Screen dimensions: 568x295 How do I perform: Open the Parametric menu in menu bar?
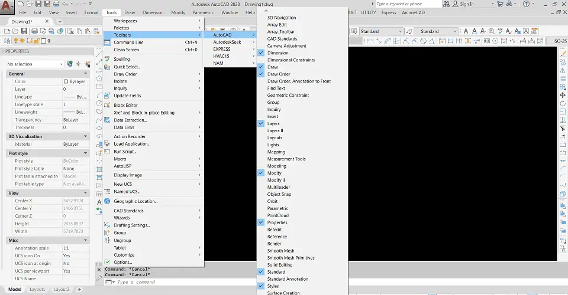pyautogui.click(x=203, y=12)
